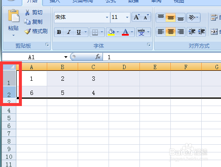Image resolution: width=221 pixels, height=167 pixels.
Task: Set bottom vertical alignment
Action: (181, 18)
